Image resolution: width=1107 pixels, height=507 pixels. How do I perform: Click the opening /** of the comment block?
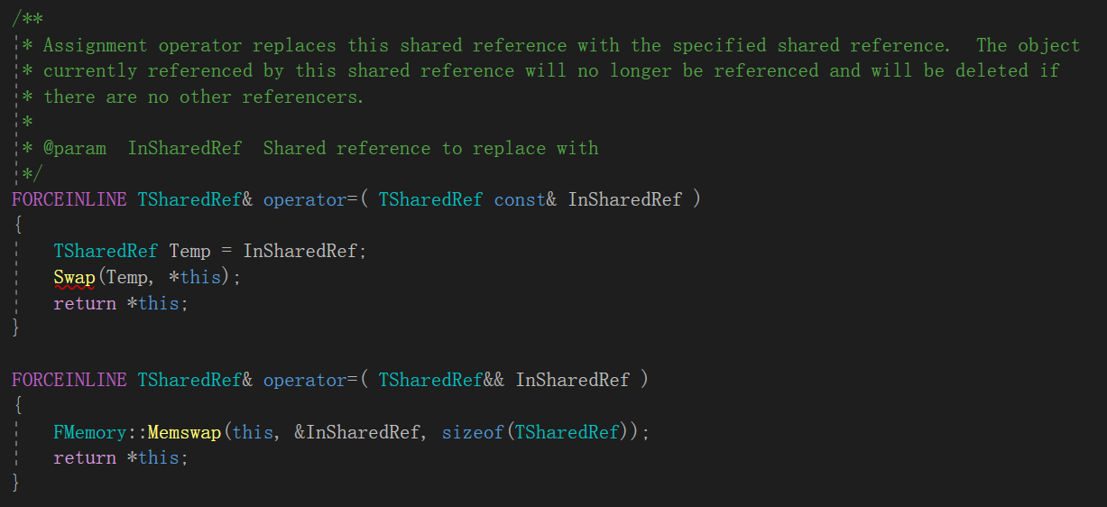coord(27,19)
